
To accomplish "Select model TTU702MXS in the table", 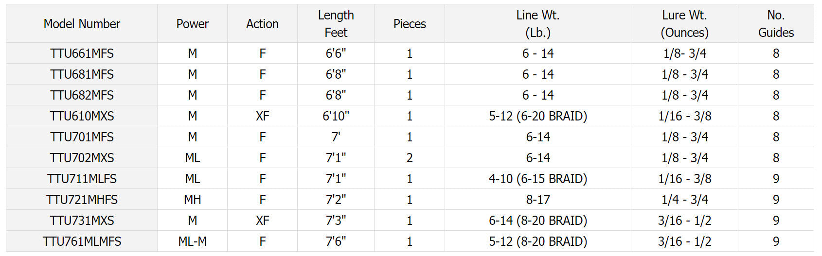I will pos(82,158).
